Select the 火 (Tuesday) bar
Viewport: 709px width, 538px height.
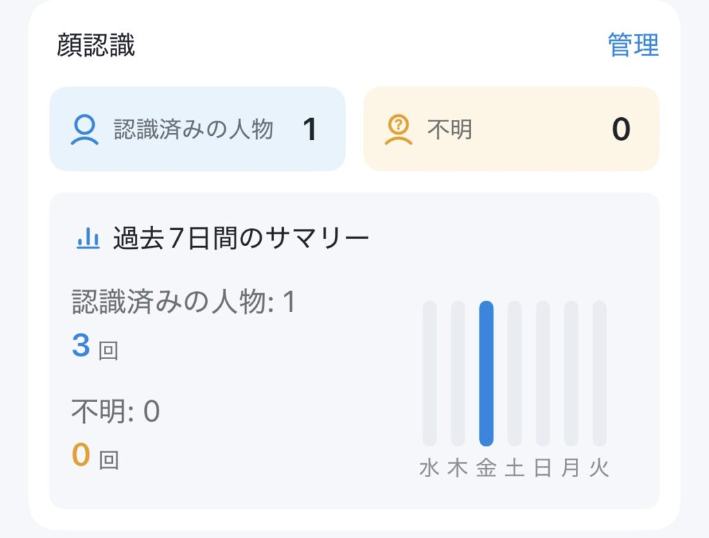tap(600, 373)
